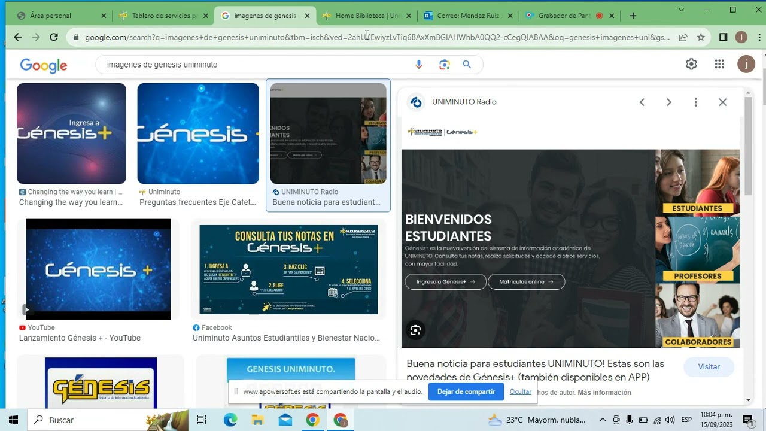
Task: Open Task View on taskbar
Action: coord(202,420)
